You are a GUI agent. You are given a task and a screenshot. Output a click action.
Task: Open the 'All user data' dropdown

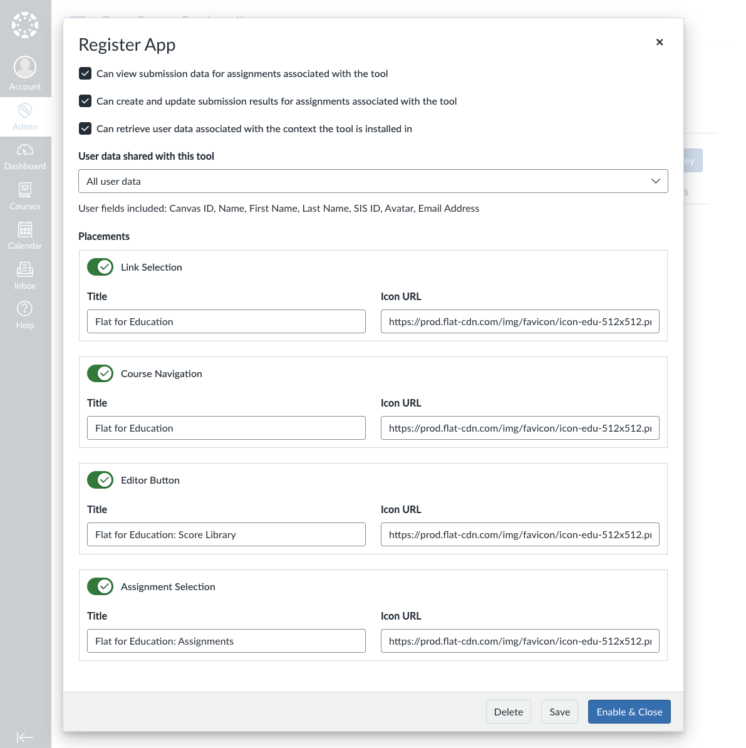point(373,181)
